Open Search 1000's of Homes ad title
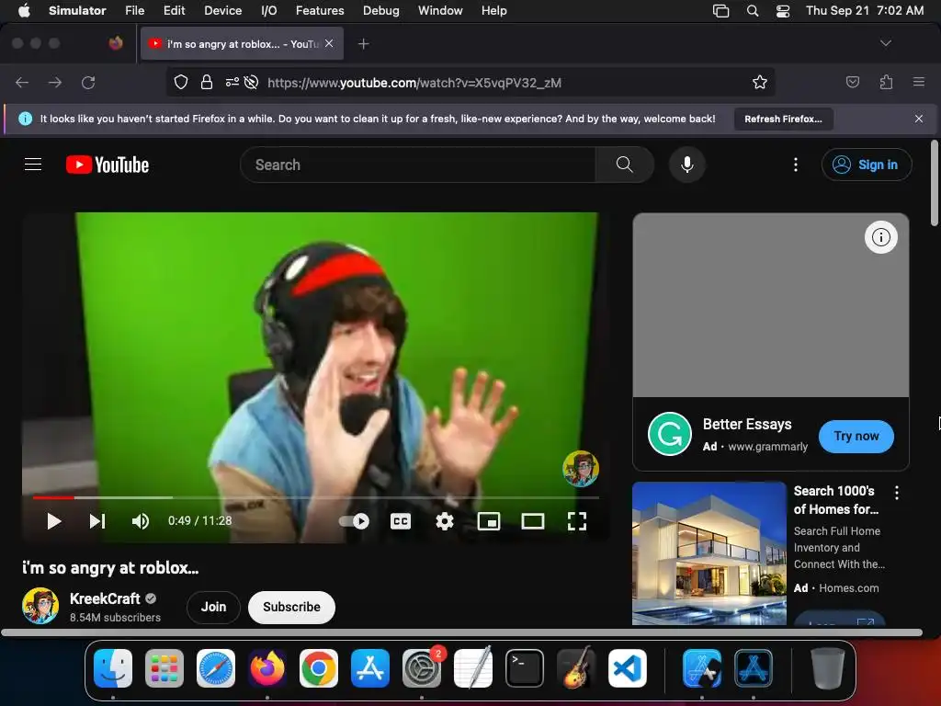The height and width of the screenshot is (706, 941). pyautogui.click(x=836, y=500)
